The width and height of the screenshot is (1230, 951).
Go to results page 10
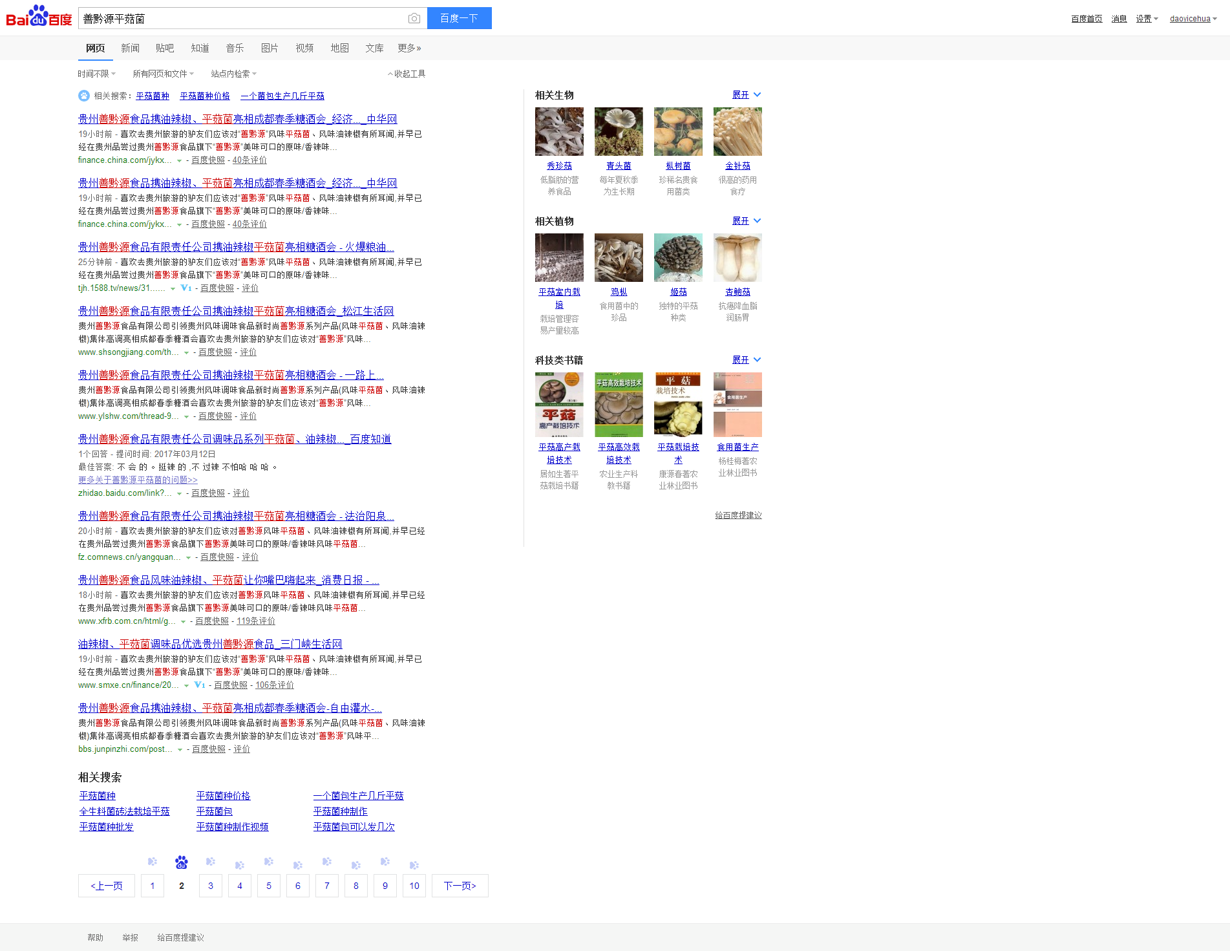pyautogui.click(x=414, y=886)
